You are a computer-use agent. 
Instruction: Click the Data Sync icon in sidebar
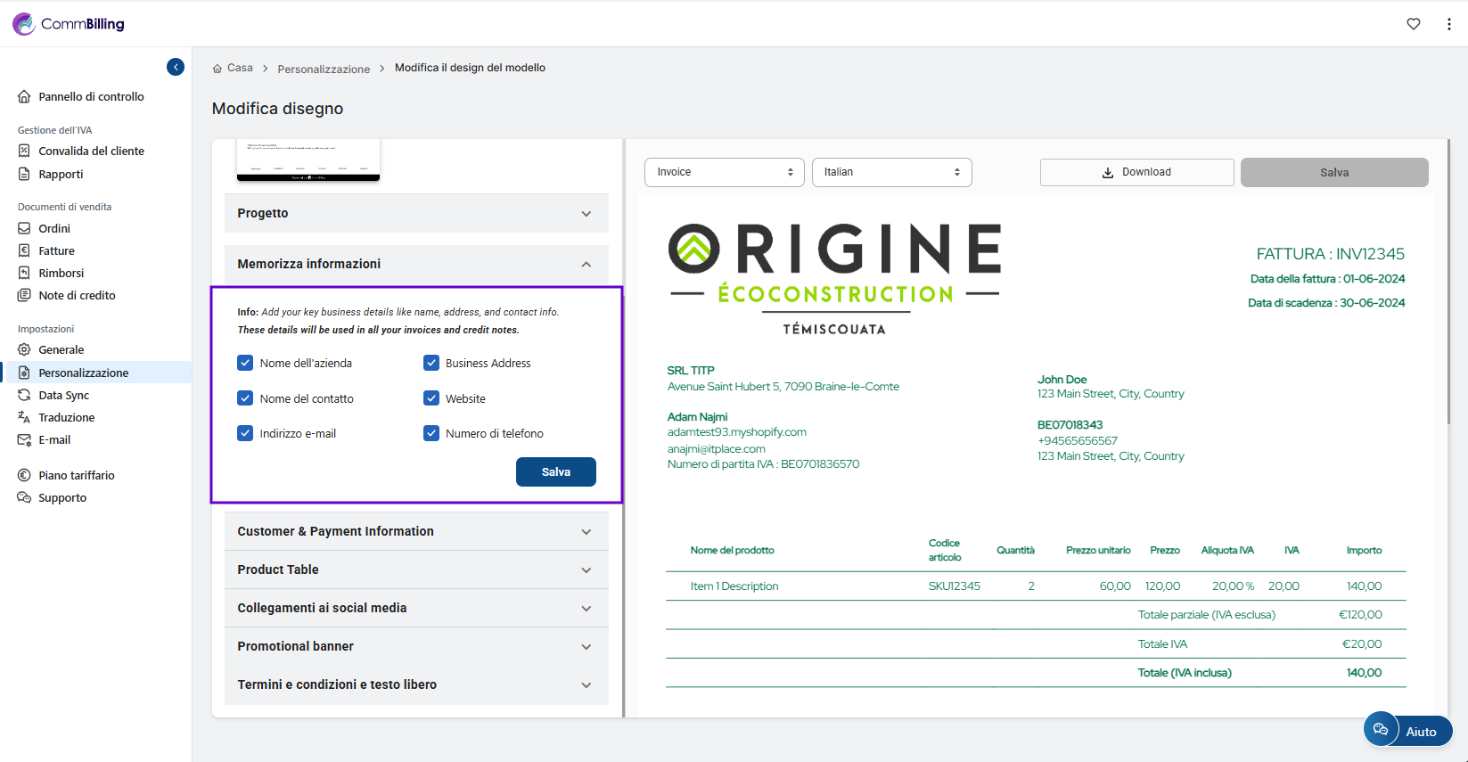[x=24, y=395]
